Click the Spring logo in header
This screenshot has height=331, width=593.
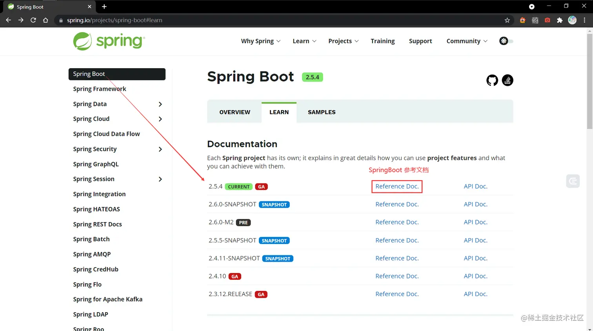[x=109, y=41]
